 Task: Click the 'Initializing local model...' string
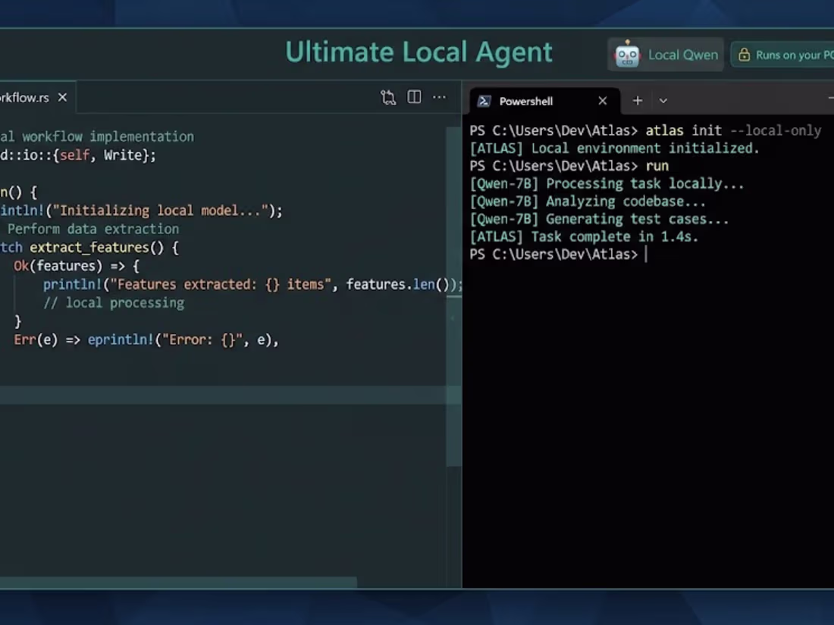point(159,211)
